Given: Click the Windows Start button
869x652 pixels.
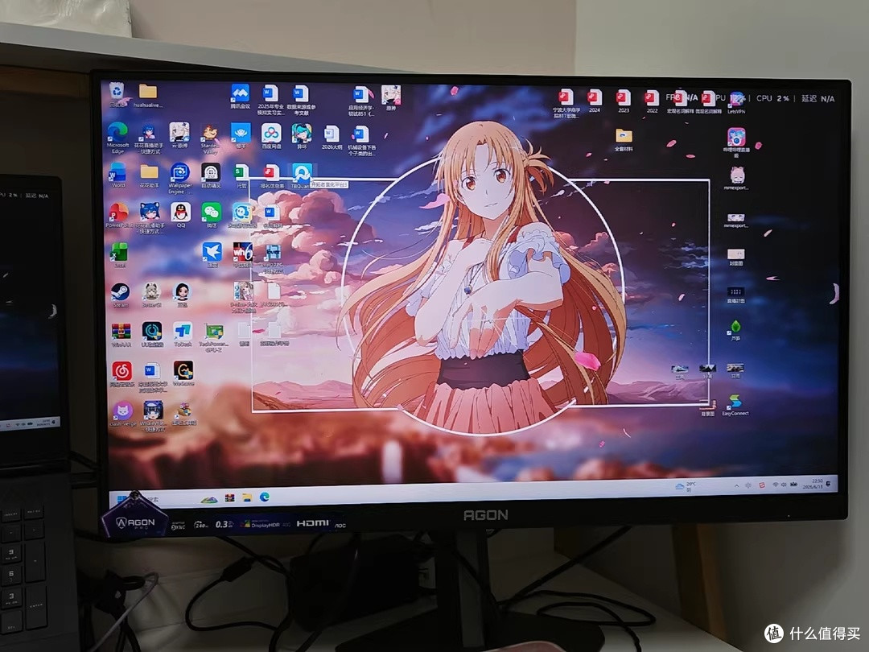Looking at the screenshot, I should pos(122,498).
